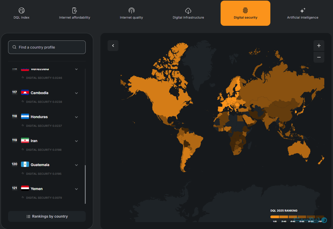The image size is (333, 229).
Task: Switch to the Internet quality tab
Action: click(131, 17)
